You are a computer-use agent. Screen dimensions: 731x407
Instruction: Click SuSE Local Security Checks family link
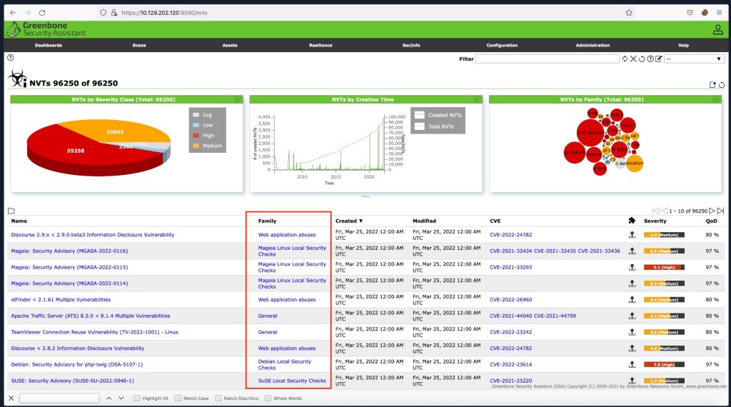point(292,381)
